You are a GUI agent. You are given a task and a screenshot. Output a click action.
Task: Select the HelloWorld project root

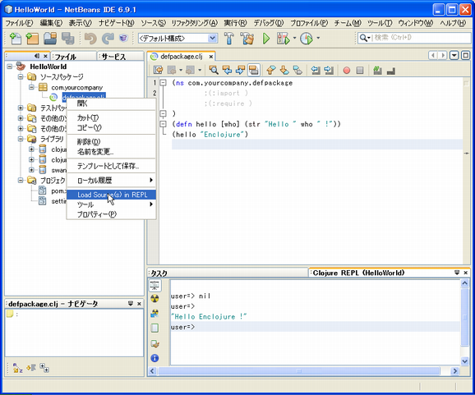pos(48,67)
